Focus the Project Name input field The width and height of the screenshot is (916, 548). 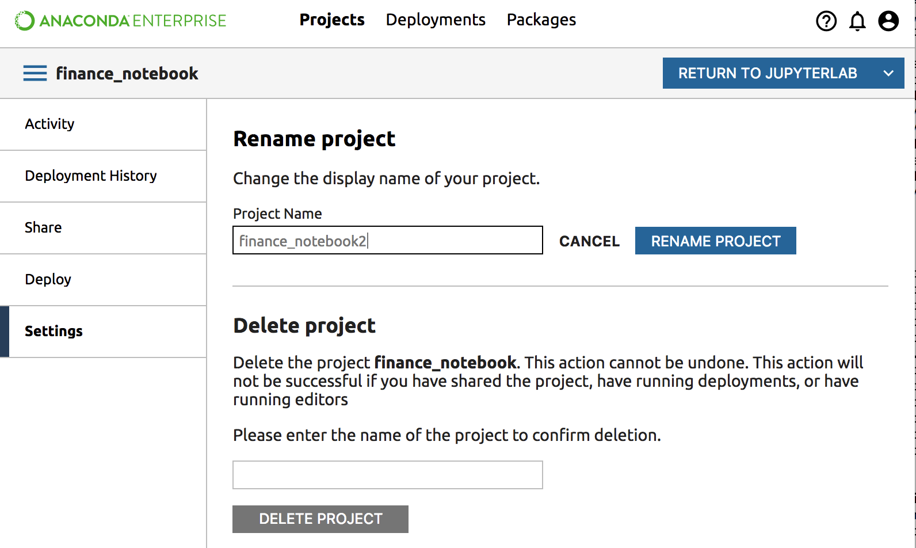[388, 240]
